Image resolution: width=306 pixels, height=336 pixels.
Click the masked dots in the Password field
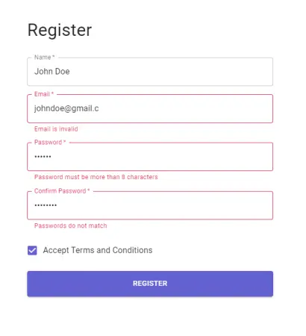click(x=43, y=157)
